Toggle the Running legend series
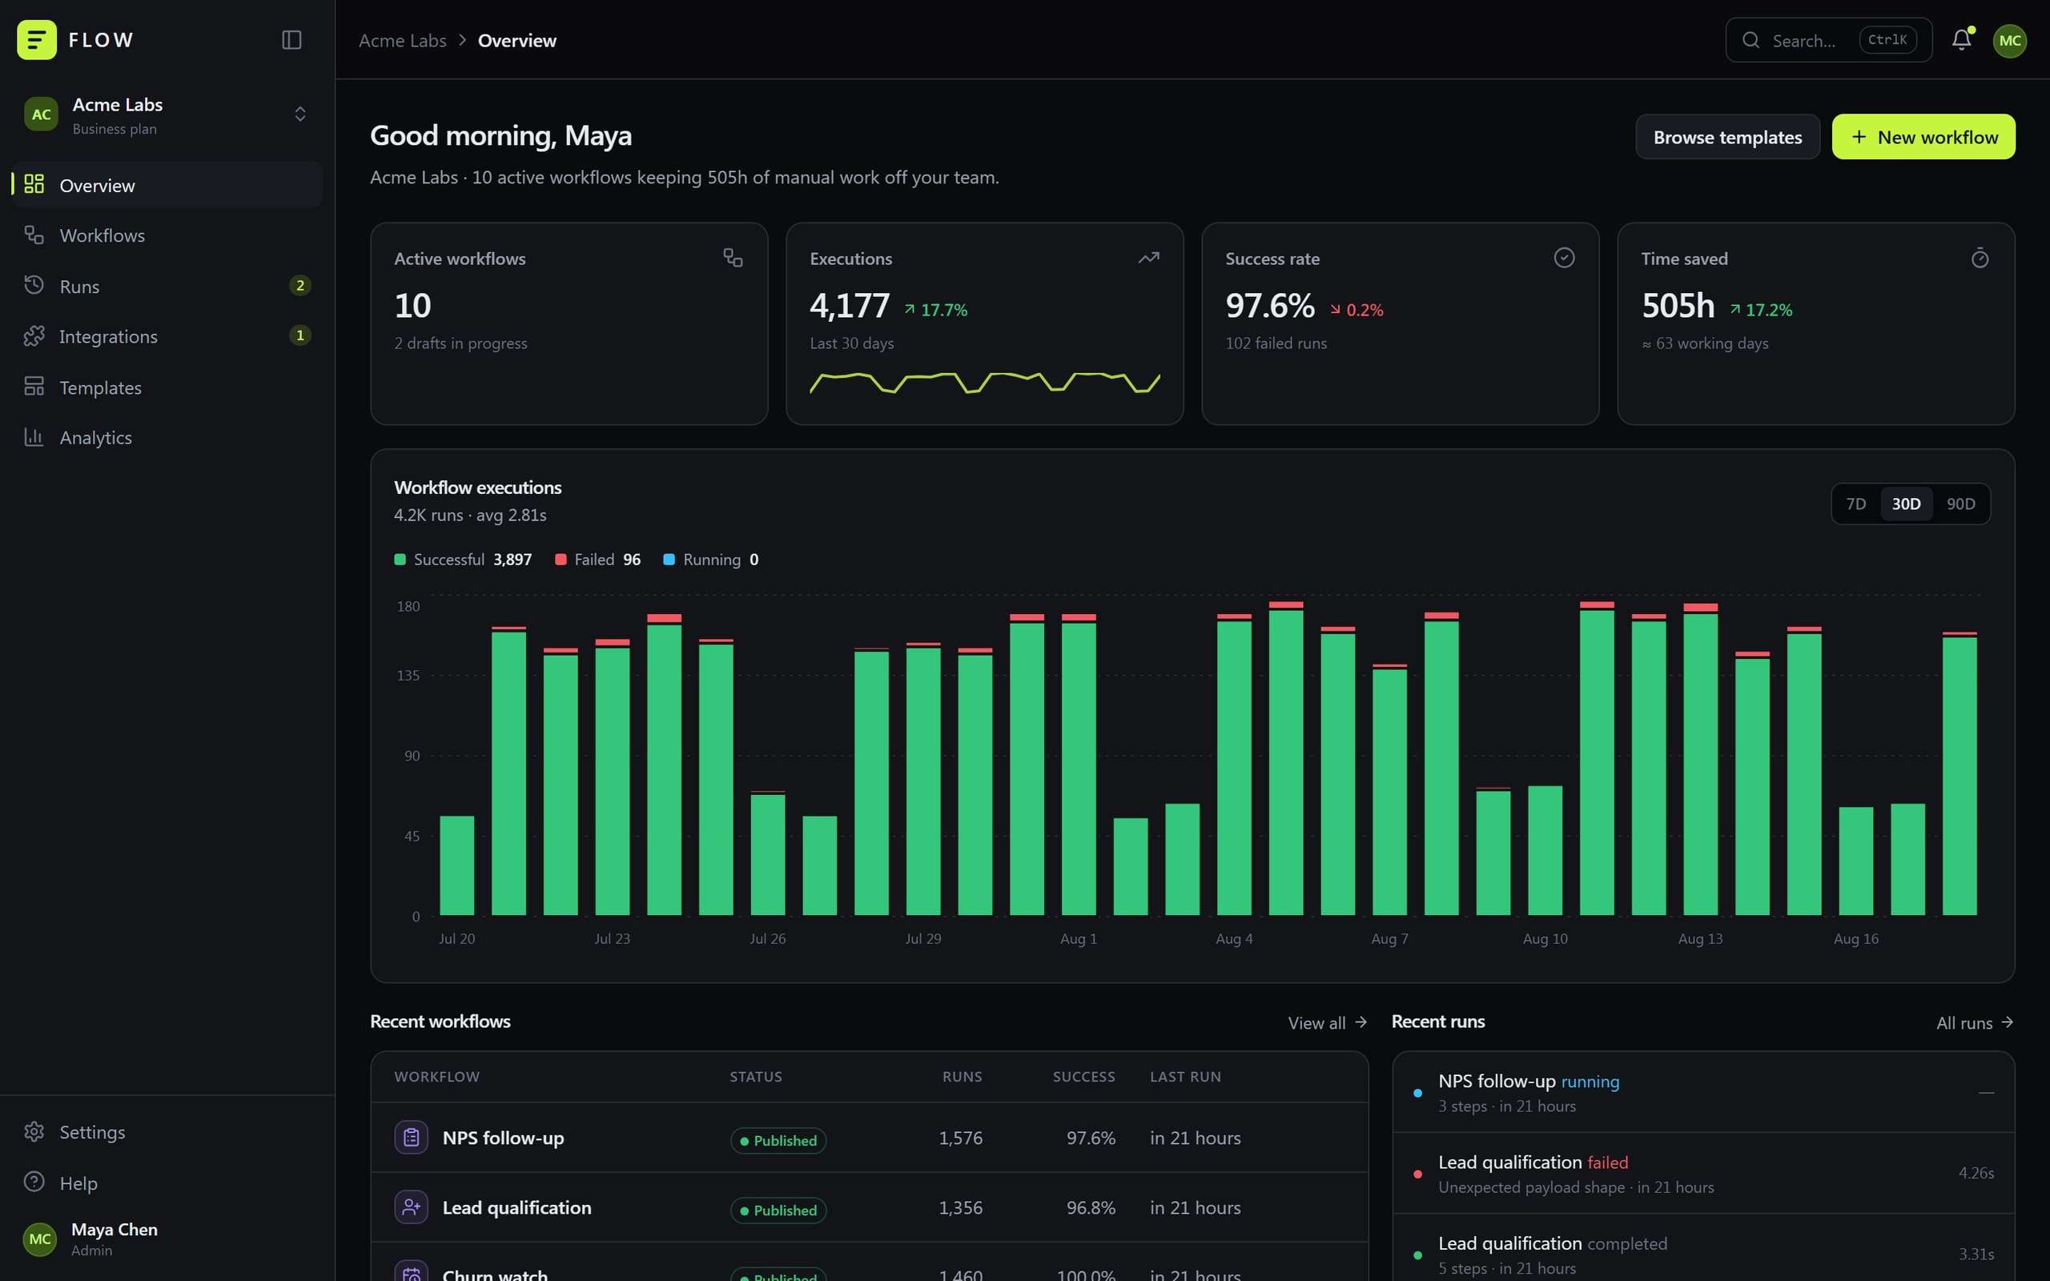Screen dimensions: 2050x1281 coord(711,559)
